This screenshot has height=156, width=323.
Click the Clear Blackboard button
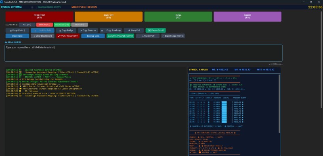[43, 36]
